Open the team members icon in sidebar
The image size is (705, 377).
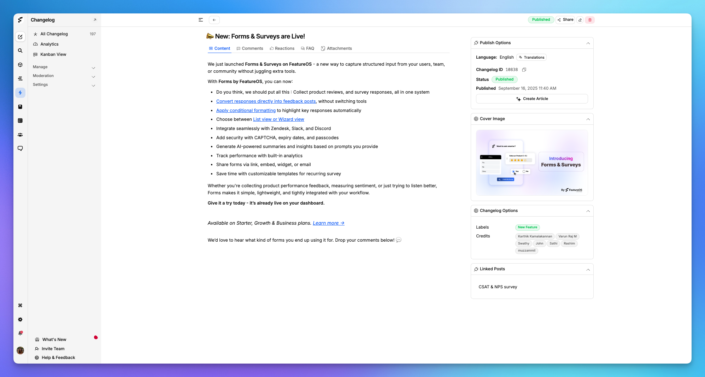click(20, 135)
